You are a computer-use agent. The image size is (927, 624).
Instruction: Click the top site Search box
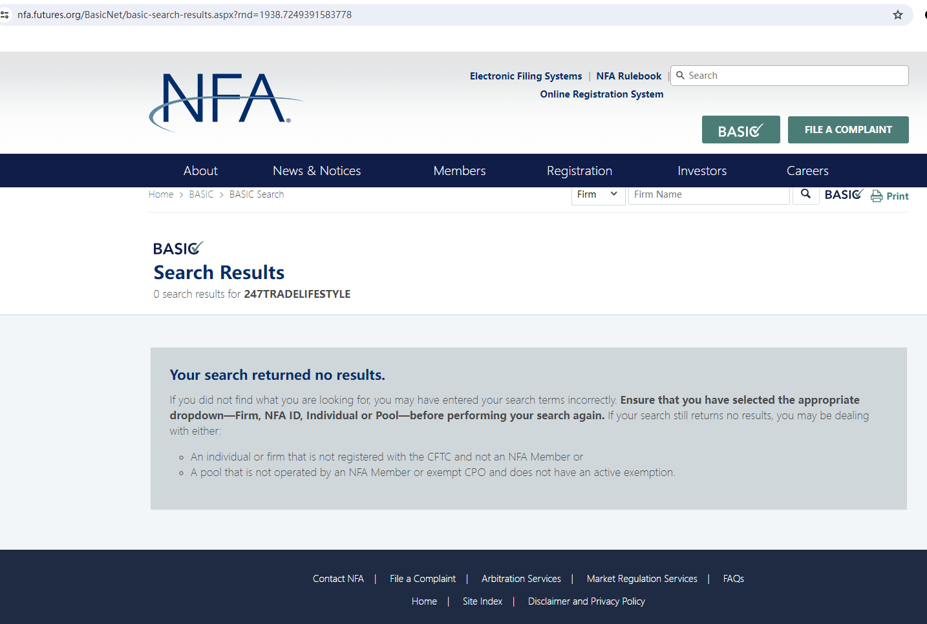[x=795, y=76]
